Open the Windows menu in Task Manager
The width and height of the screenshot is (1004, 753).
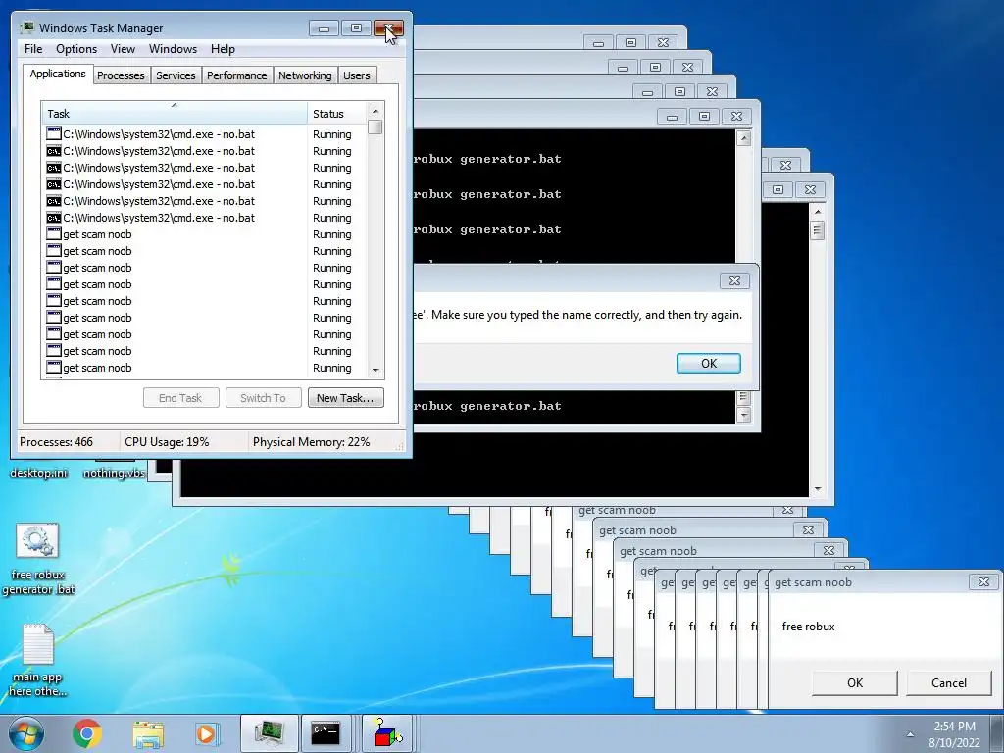[x=173, y=49]
